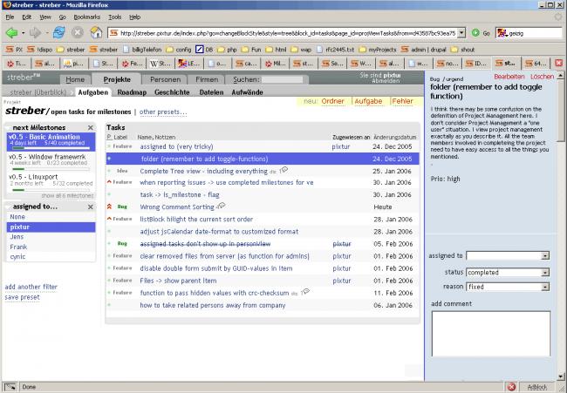Click the green Back arrow in Firefox toolbar

click(x=11, y=33)
